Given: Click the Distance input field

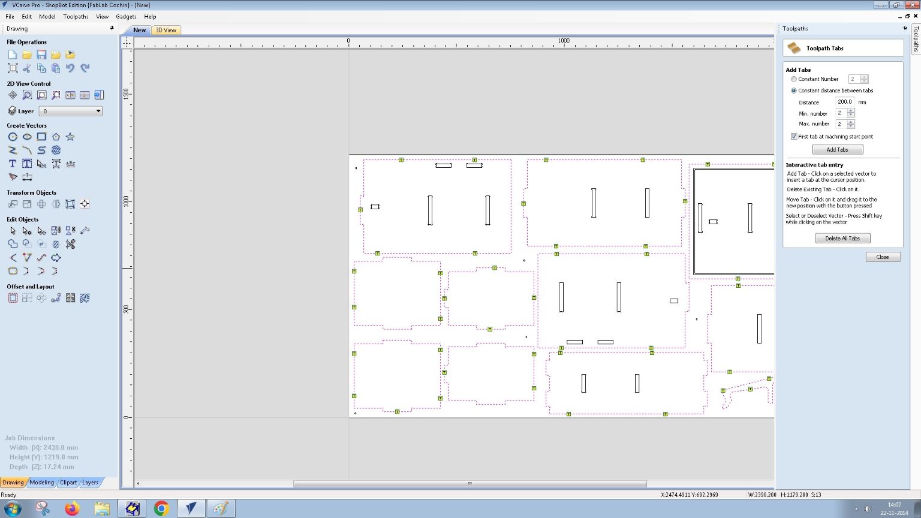Looking at the screenshot, I should [x=845, y=102].
